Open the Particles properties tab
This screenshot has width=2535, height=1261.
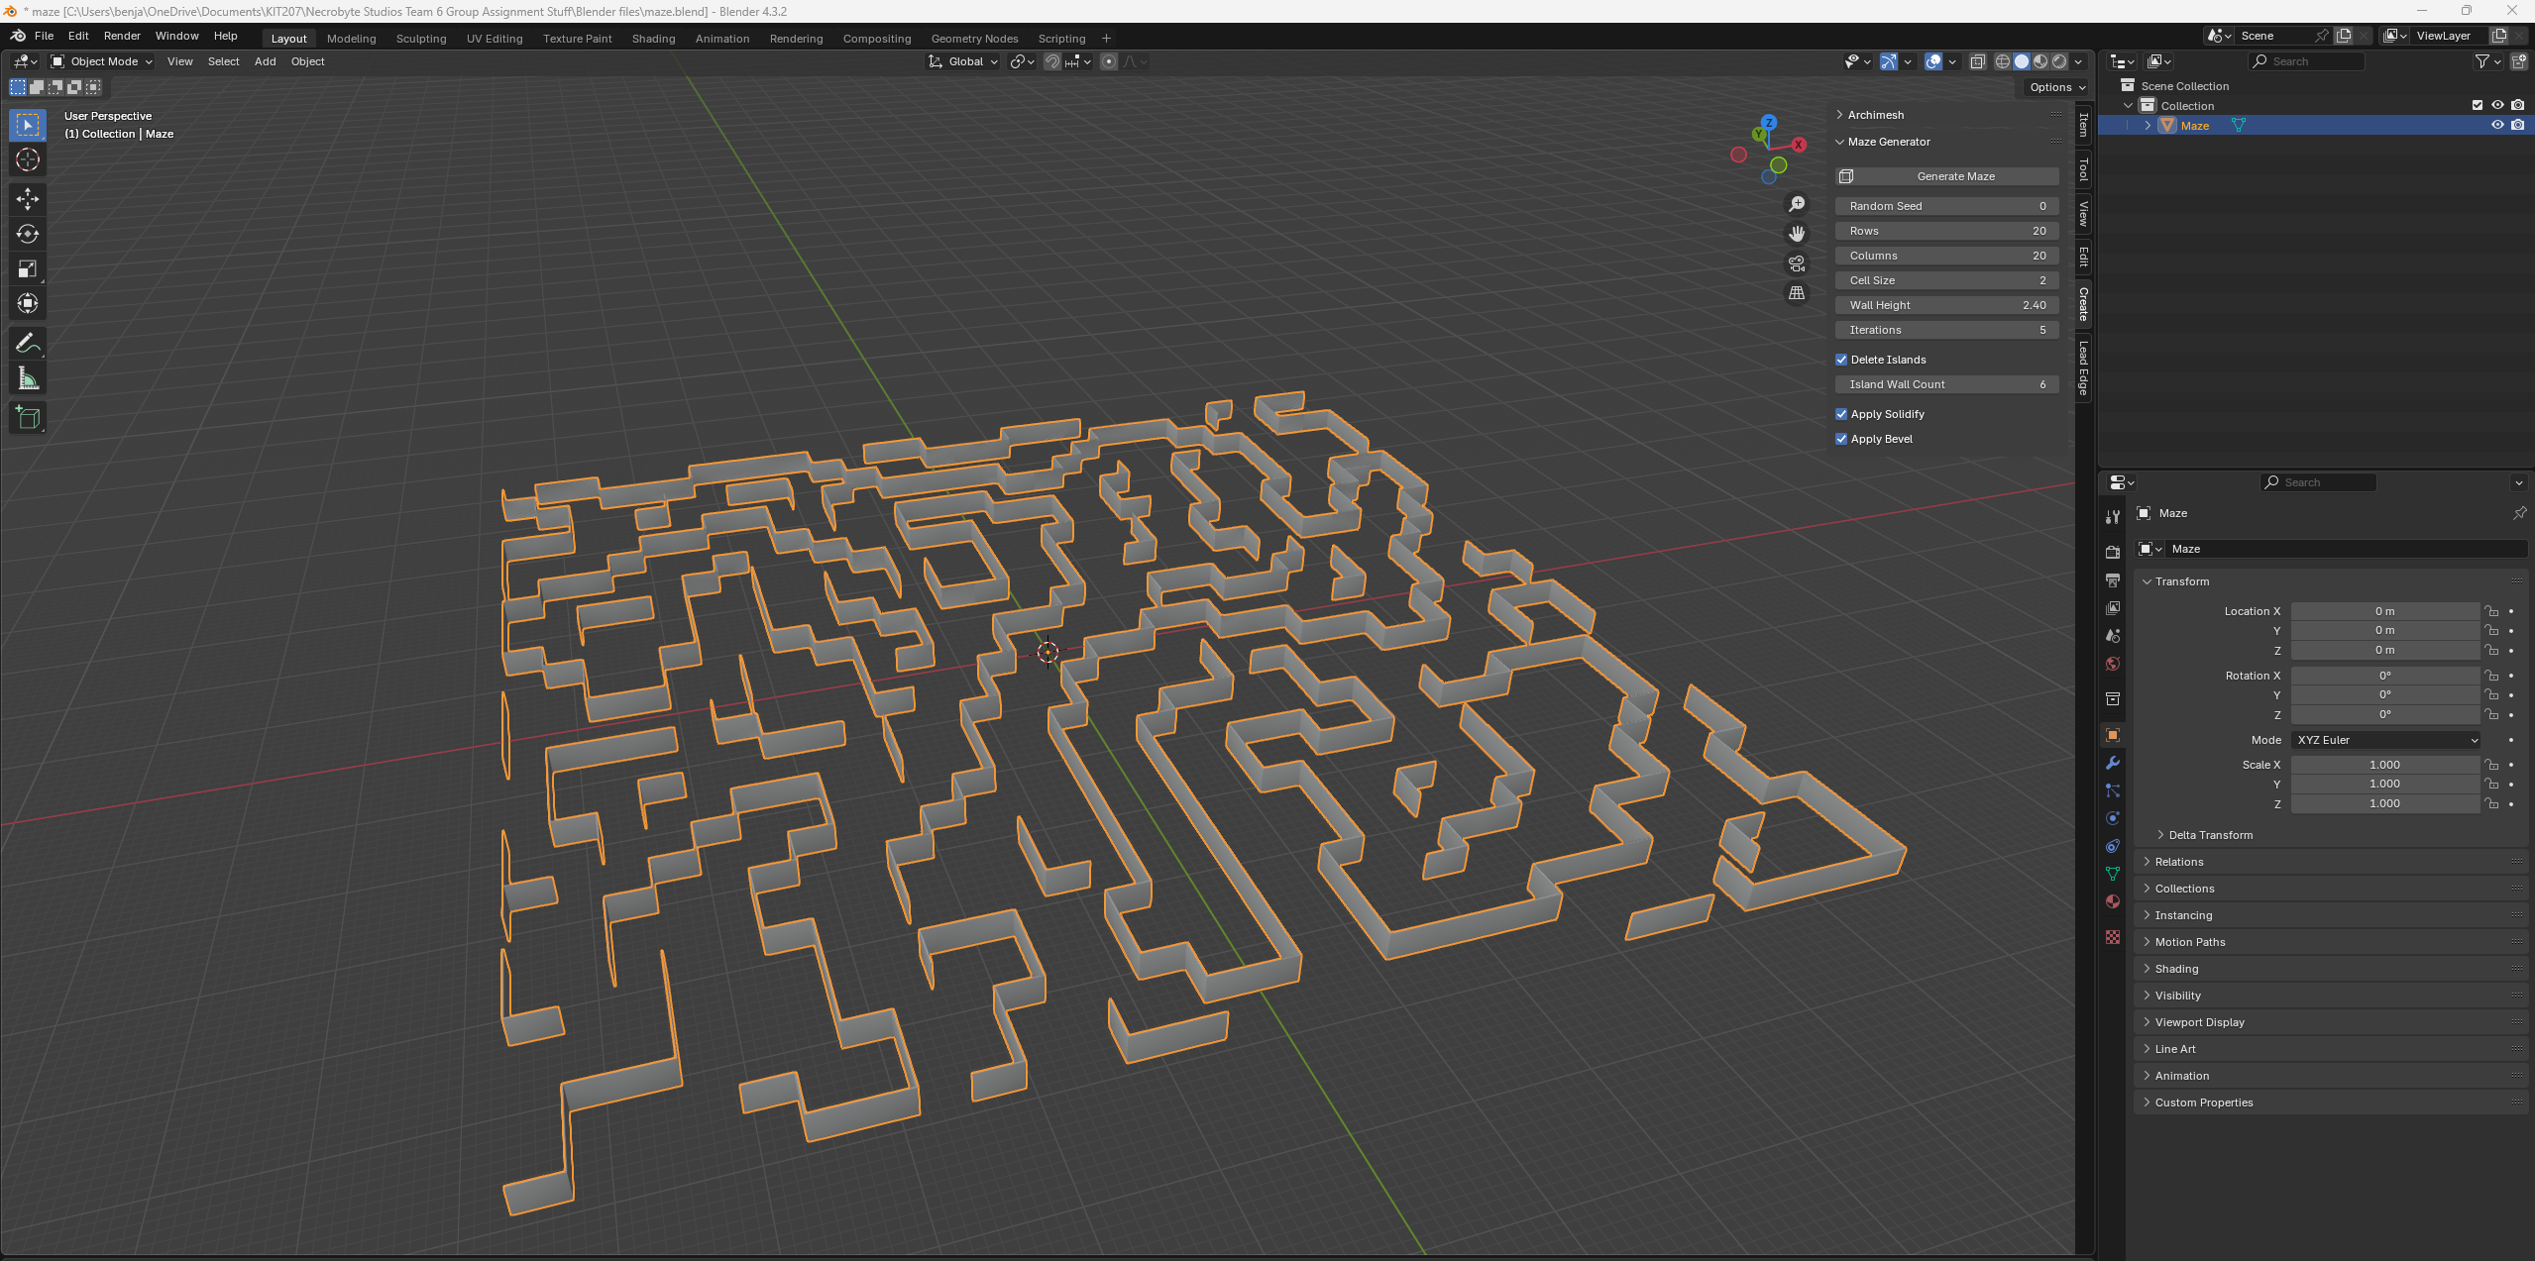(2113, 790)
